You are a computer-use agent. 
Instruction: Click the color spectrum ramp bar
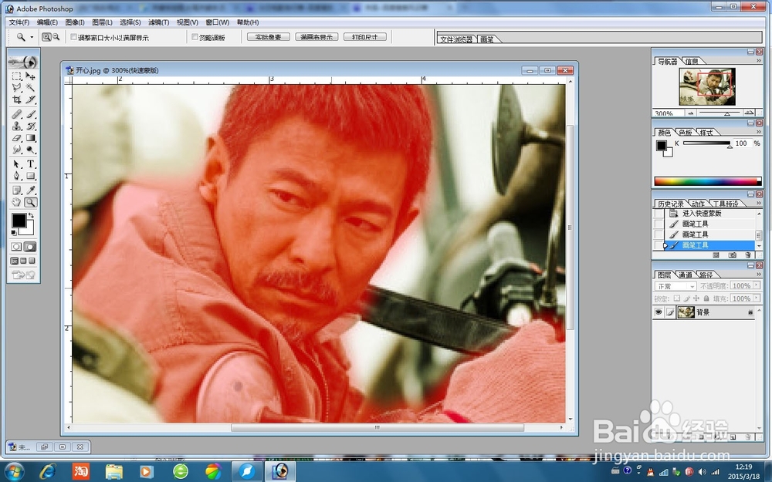point(707,181)
